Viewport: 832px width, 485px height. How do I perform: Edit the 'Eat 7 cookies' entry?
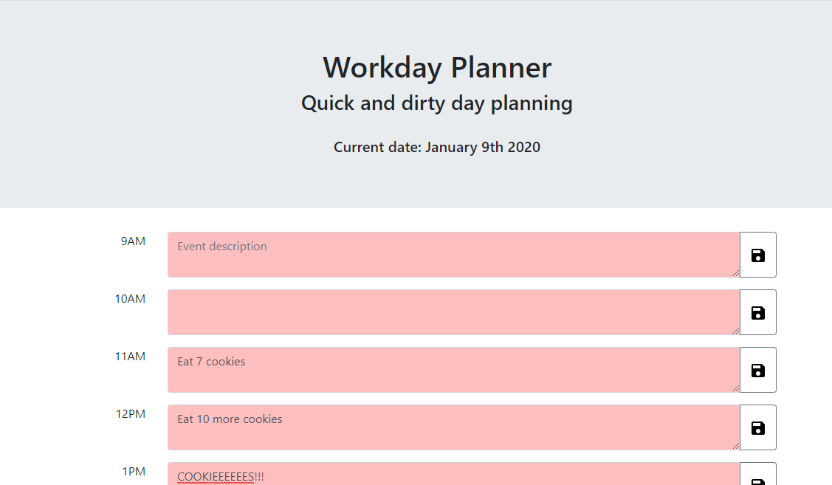coord(454,370)
